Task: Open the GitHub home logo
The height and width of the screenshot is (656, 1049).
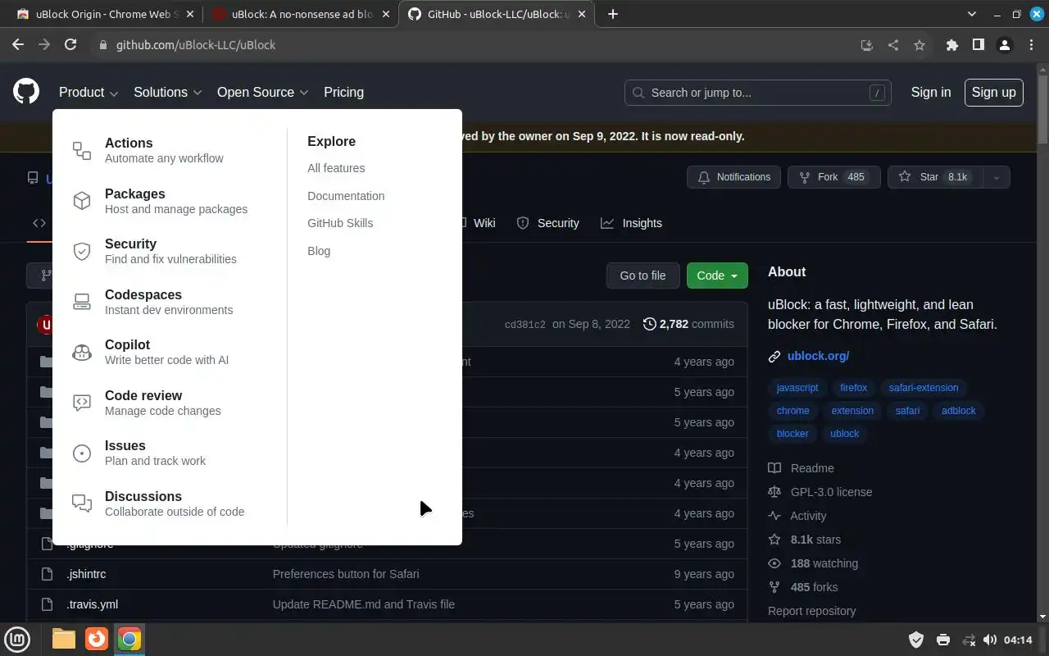Action: [x=26, y=92]
